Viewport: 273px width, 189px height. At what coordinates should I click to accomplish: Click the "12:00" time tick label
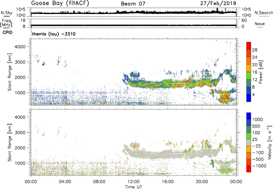tap(133, 182)
